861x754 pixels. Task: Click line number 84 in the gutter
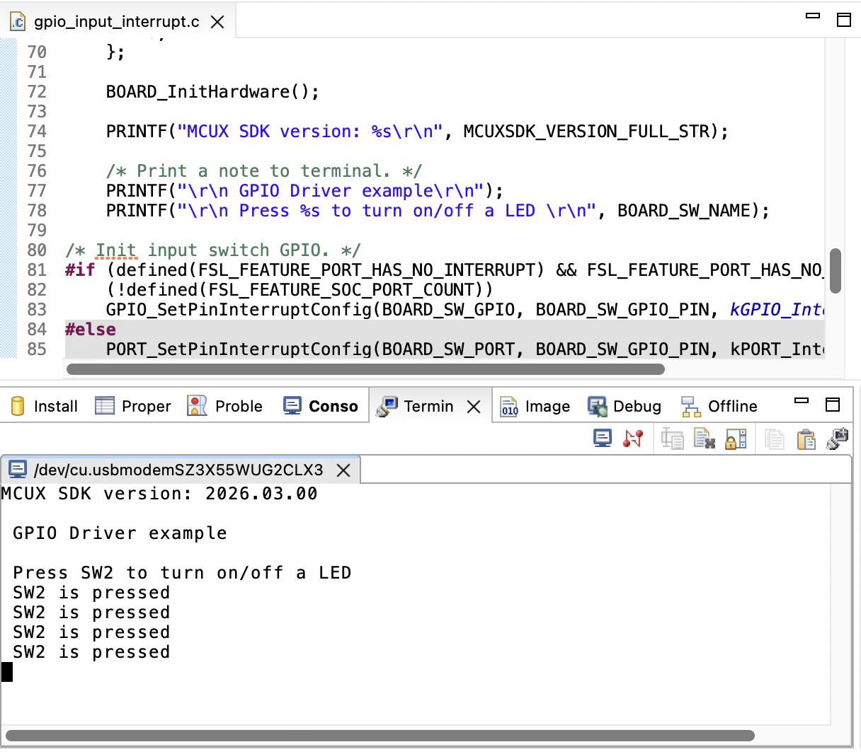tap(37, 330)
